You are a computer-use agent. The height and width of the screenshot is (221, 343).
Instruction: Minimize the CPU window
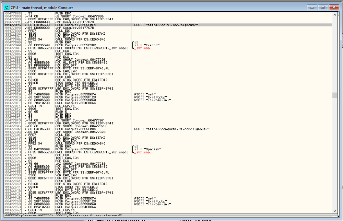[313, 7]
